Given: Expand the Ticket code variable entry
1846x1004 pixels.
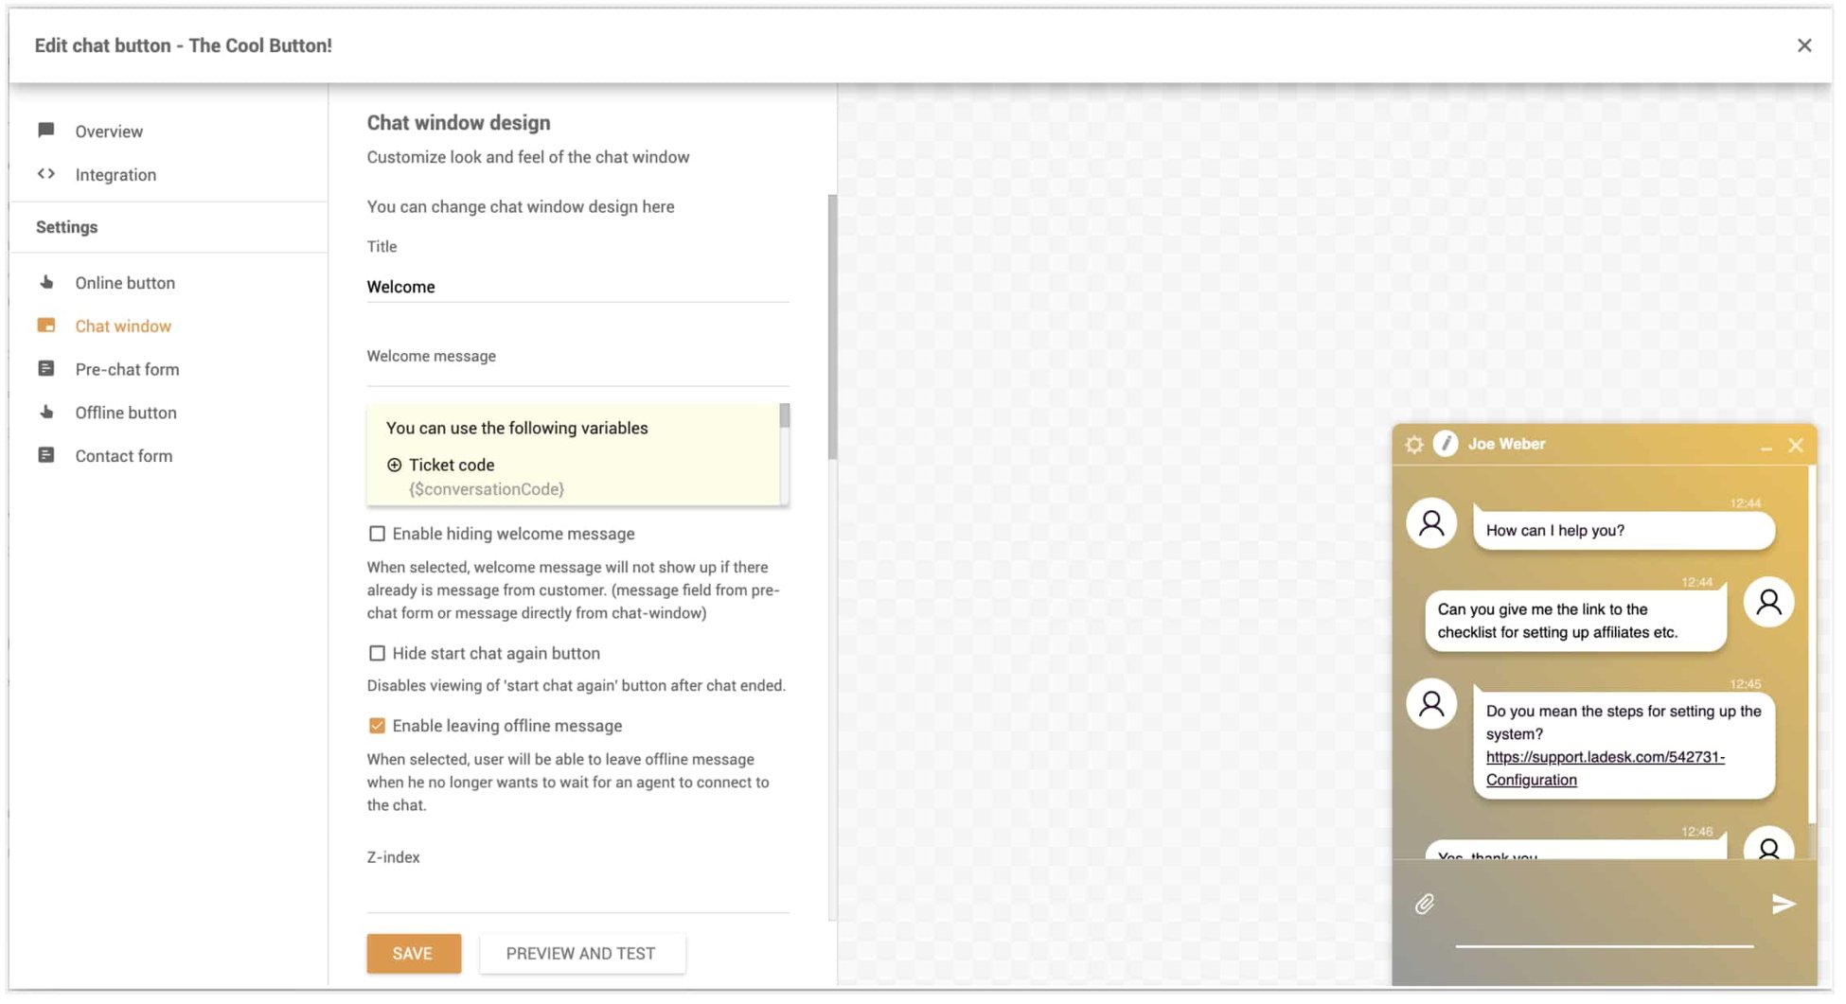Looking at the screenshot, I should [x=394, y=465].
